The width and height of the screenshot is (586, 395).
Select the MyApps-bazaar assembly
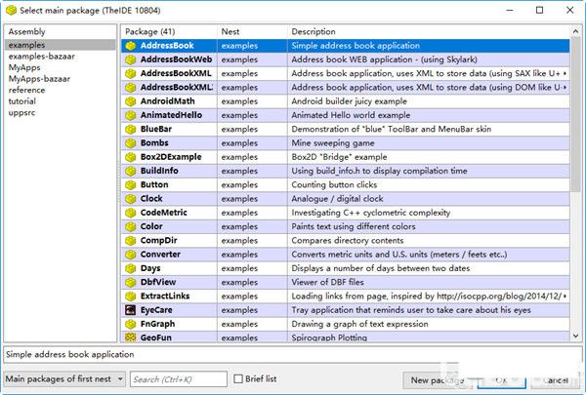pyautogui.click(x=39, y=79)
